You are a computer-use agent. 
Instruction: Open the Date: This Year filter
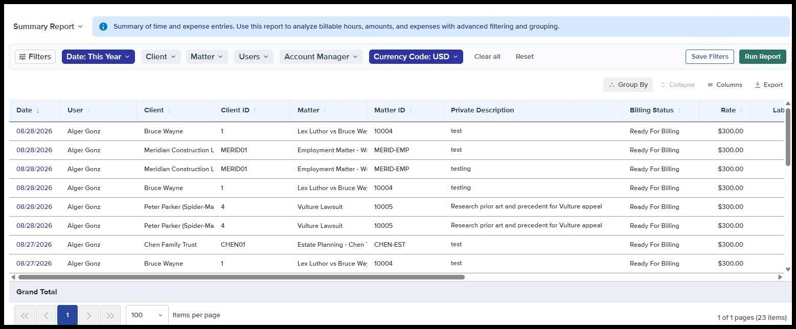[x=98, y=57]
